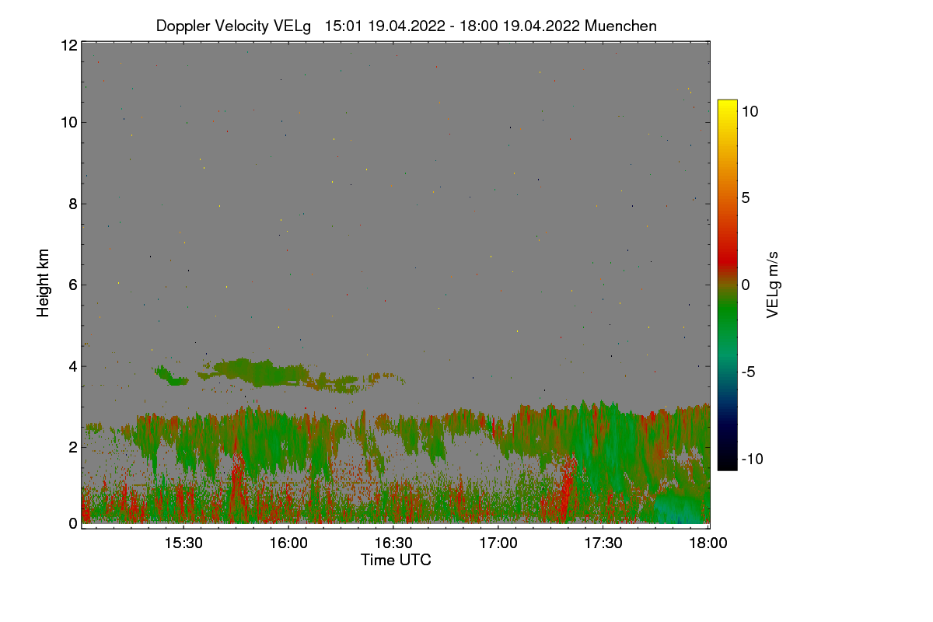Click the y-axis tick label 4
This screenshot has width=933, height=622.
click(73, 365)
